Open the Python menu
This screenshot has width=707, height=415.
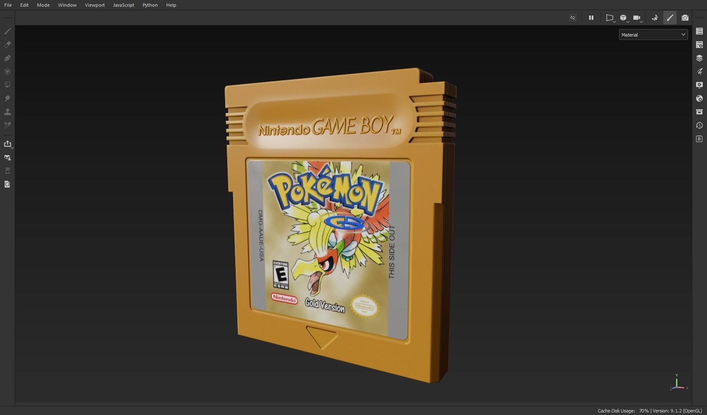[150, 5]
